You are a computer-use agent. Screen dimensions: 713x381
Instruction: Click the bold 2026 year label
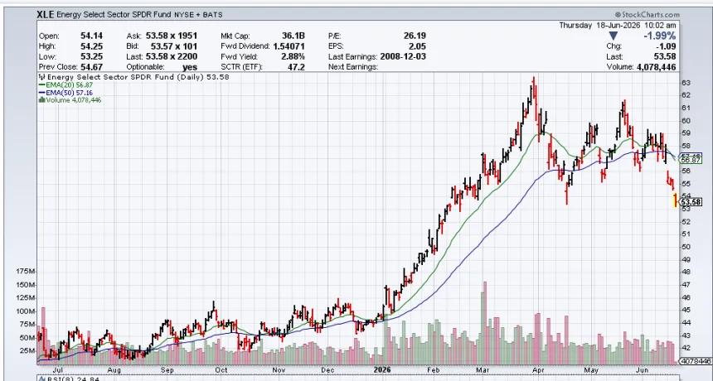381,370
